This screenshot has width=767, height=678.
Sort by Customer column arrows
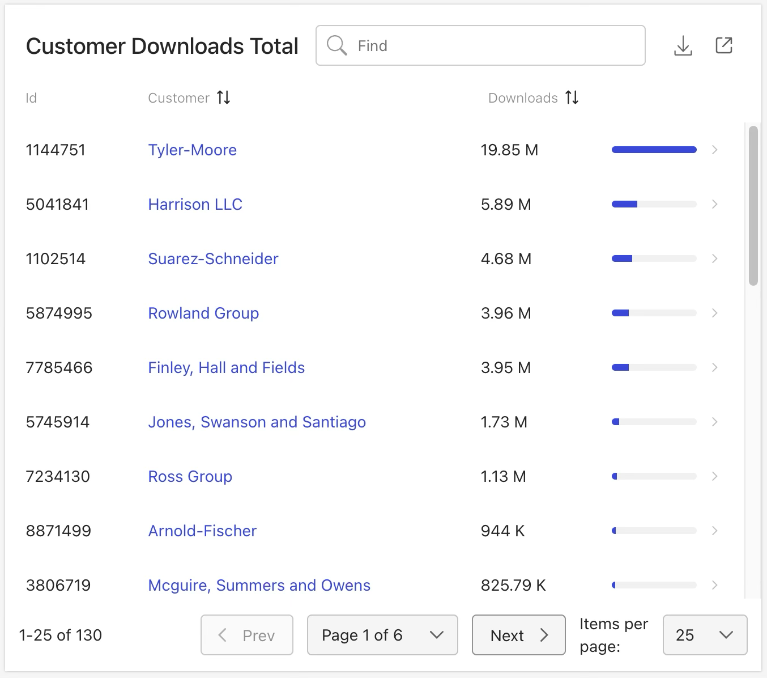coord(224,98)
